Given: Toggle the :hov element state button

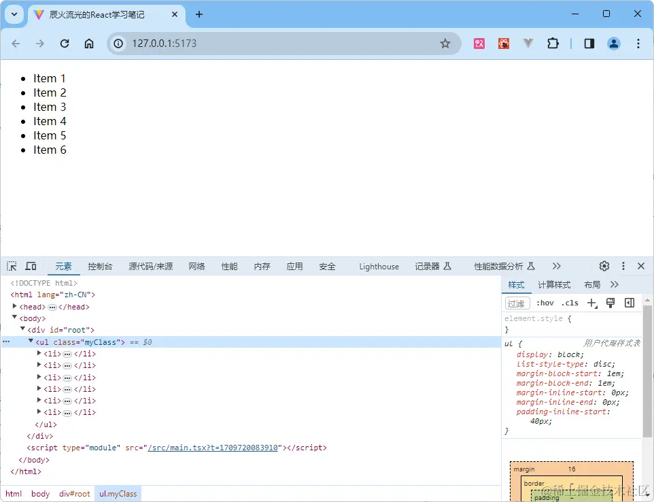Looking at the screenshot, I should pos(545,303).
